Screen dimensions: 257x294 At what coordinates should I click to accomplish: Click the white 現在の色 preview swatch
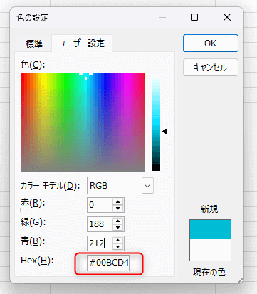click(210, 250)
